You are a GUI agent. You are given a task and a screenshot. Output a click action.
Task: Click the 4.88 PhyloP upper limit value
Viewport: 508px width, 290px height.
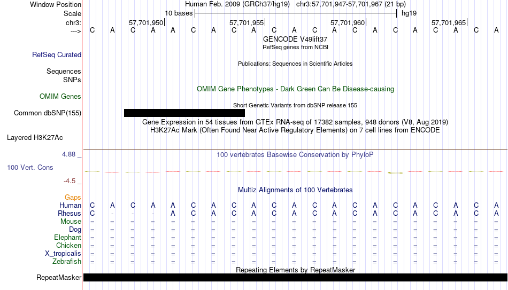point(68,154)
